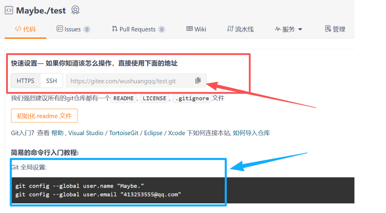
Task: Open the Issues tab
Action: 73,29
